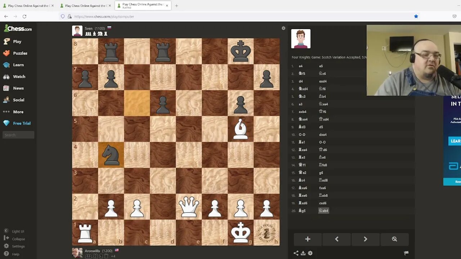This screenshot has width=461, height=259.
Task: Open a new browser tab
Action: point(176,5)
